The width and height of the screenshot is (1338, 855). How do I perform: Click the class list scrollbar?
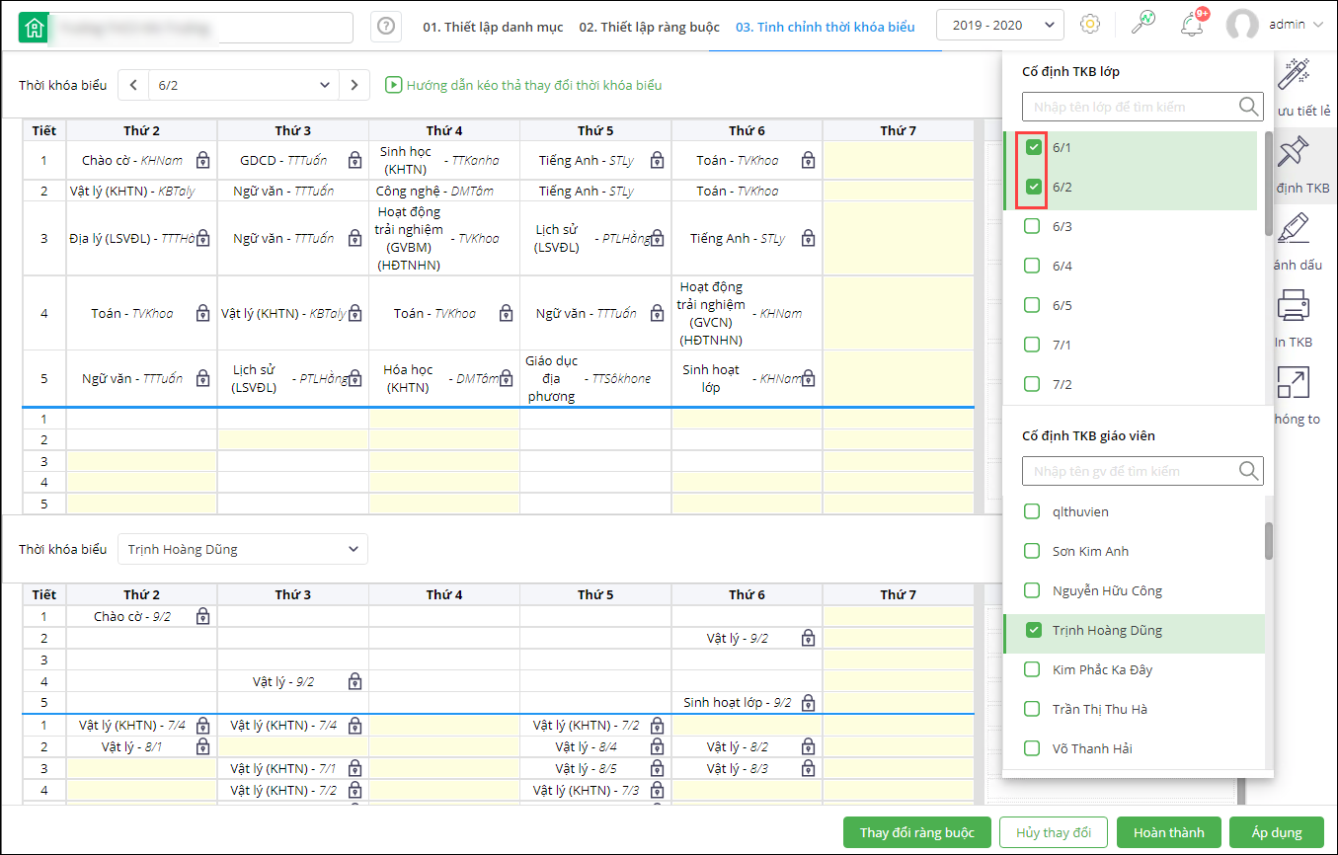tap(1269, 183)
